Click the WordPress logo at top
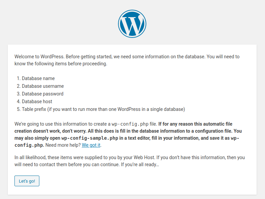Image resolution: width=265 pixels, height=199 pixels. [132, 24]
